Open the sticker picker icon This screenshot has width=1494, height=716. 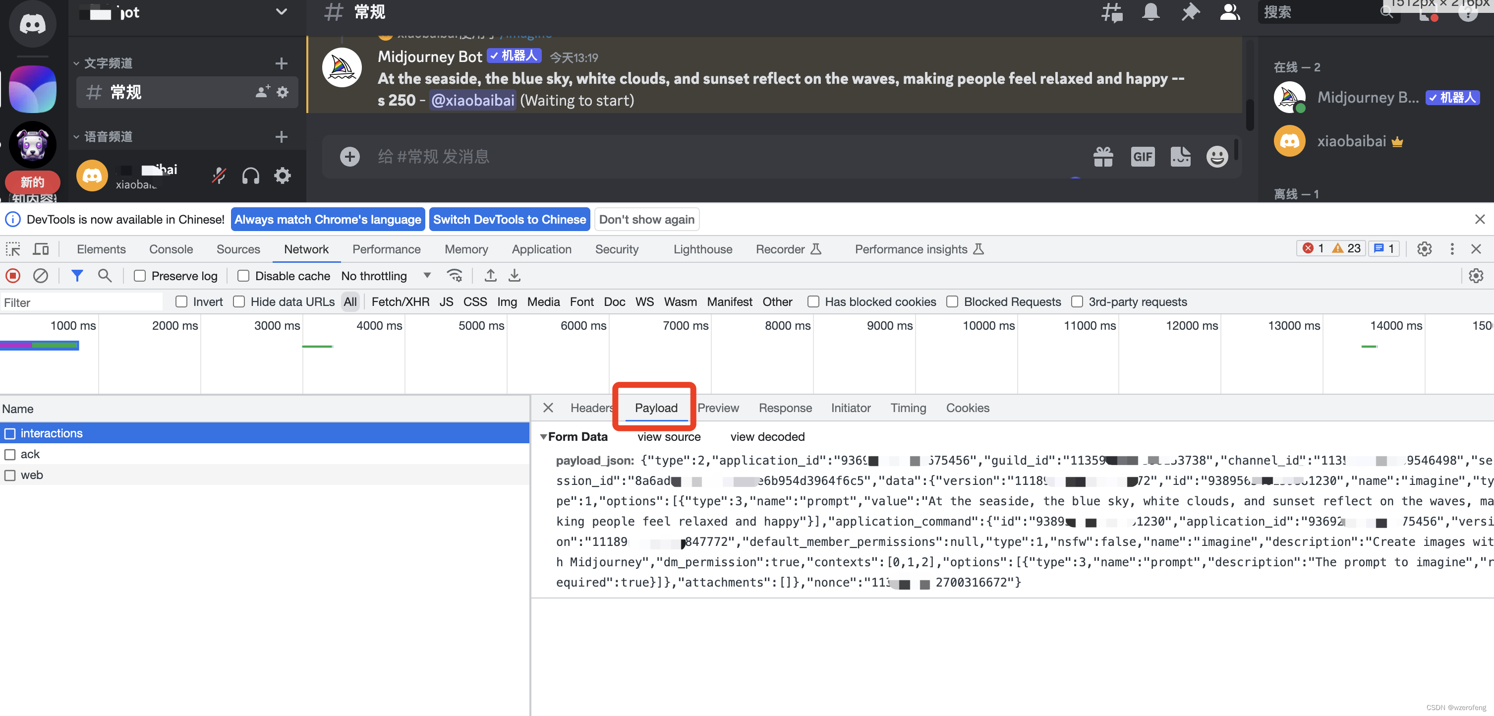(x=1180, y=157)
